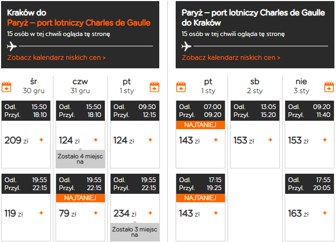Select the czw 31 gru date header
Viewport: 336px width, 242px height.
pos(80,86)
